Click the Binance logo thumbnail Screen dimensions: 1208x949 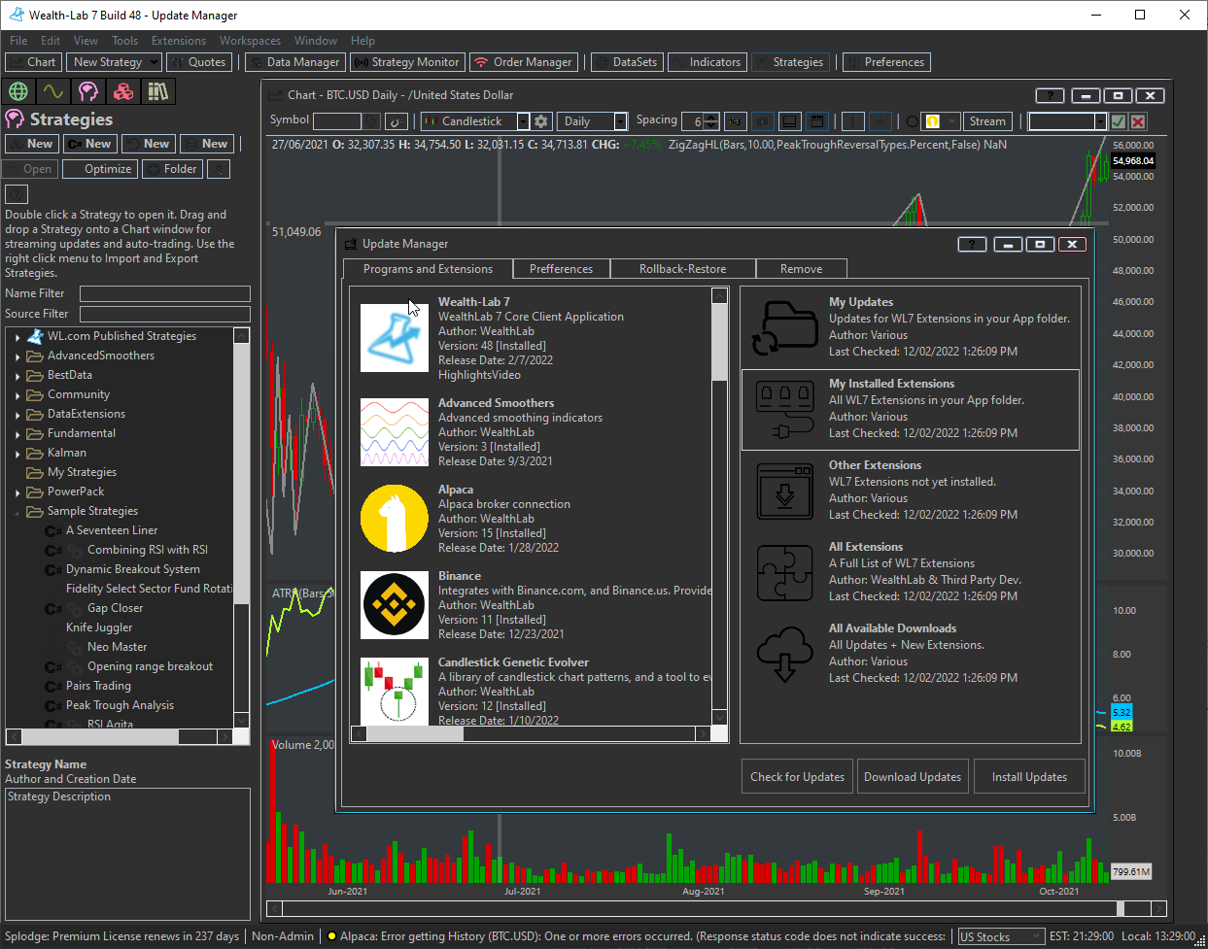[x=394, y=604]
